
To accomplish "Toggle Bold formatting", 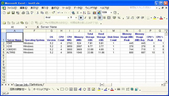I will [81, 18].
